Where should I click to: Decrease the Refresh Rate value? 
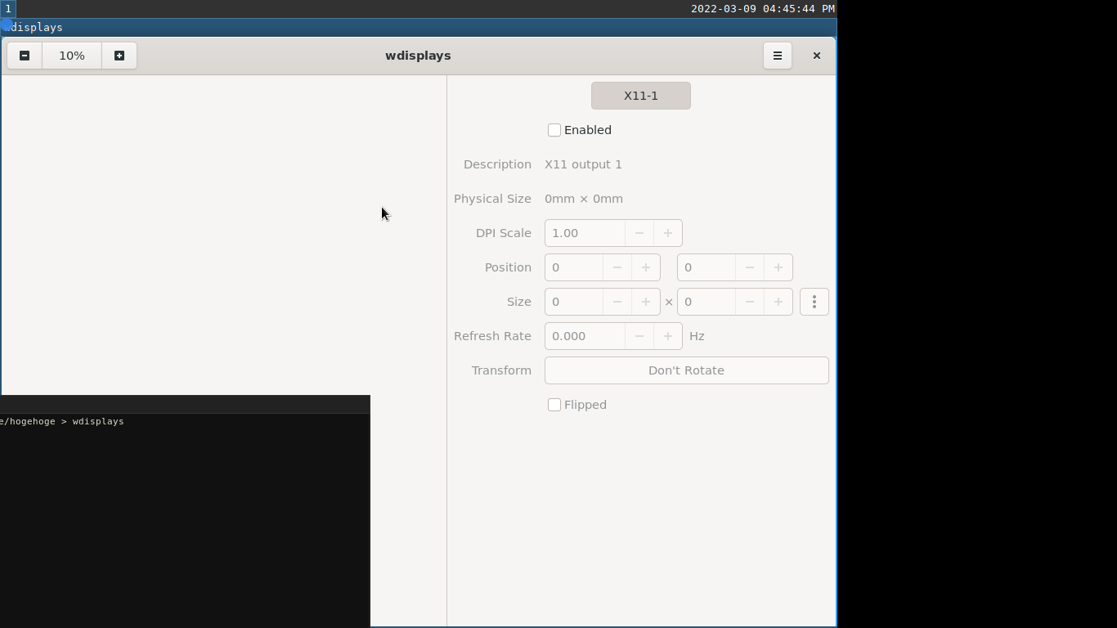639,336
